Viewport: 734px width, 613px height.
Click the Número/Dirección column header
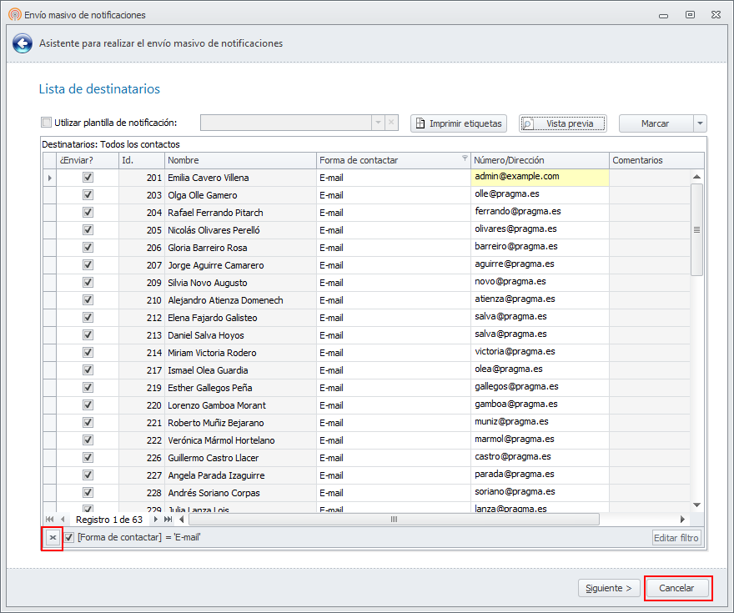[x=540, y=160]
